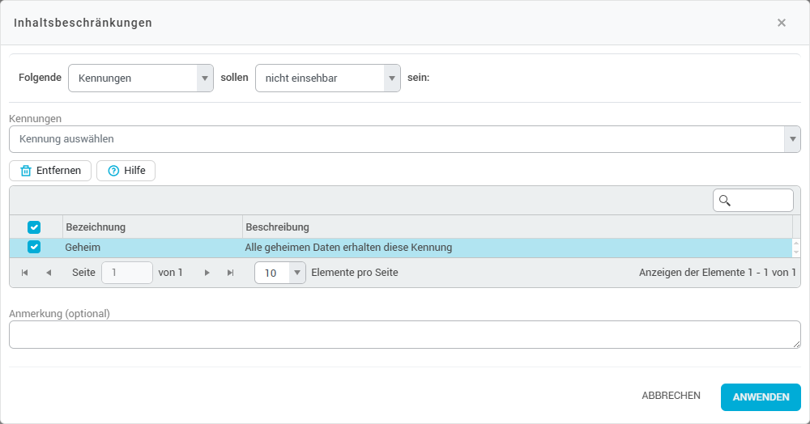The image size is (810, 424).
Task: Close the Inhaltsbeschränkungen dialog
Action: [782, 23]
